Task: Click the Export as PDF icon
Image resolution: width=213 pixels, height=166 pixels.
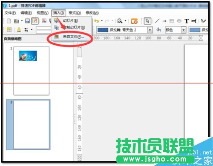Action: pos(44,21)
